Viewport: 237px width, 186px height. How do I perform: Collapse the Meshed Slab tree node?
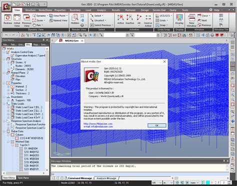tap(8, 142)
